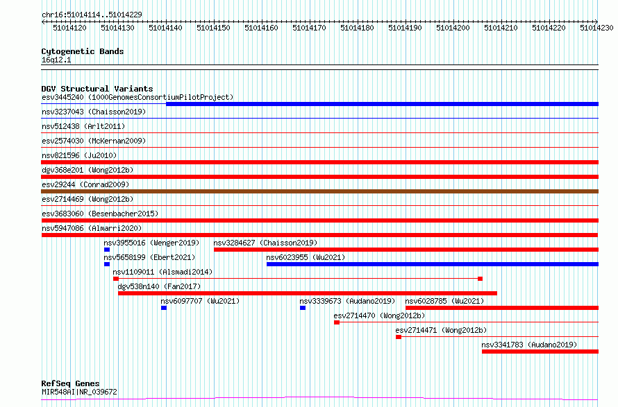Viewport: 618px width, 407px height.
Task: Open the esv2714471 (Wong2012b) label
Action: [441, 330]
